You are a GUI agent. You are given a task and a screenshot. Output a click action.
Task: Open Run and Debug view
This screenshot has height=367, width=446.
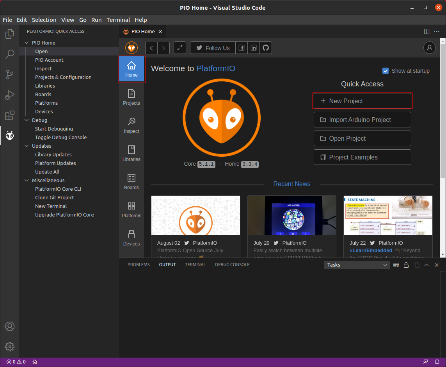pos(10,95)
